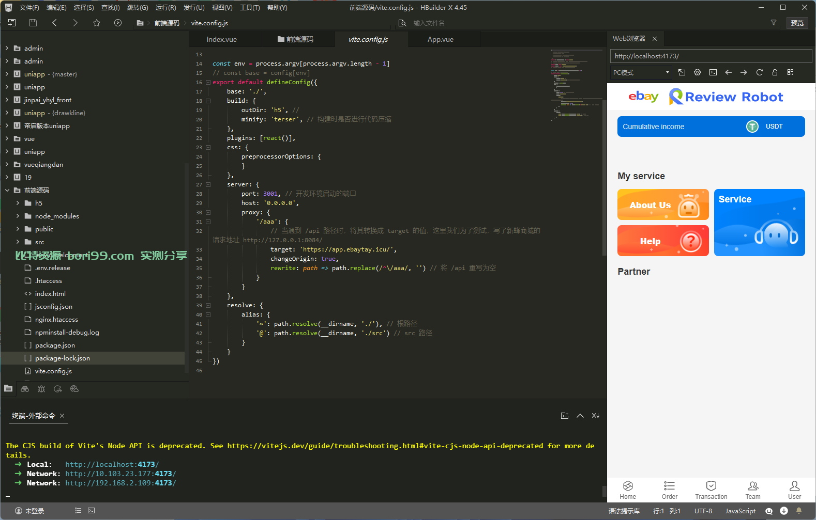
Task: Select the 终端-外部命令 terminal tab
Action: point(34,416)
